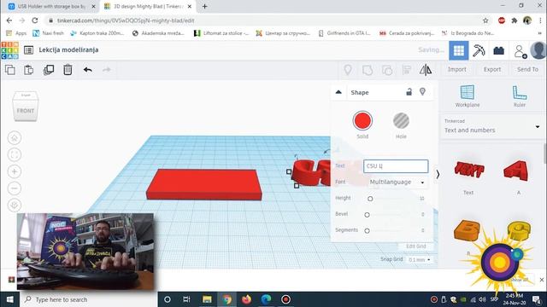The image size is (547, 307).
Task: Open the Snap Grid value dropdown
Action: pos(419,259)
